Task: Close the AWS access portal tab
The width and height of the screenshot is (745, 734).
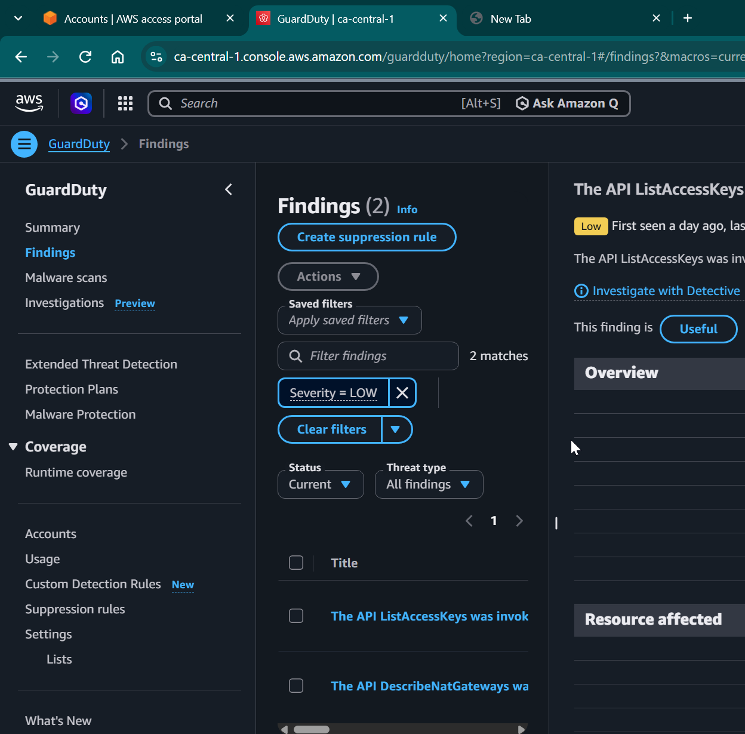Action: [x=230, y=19]
